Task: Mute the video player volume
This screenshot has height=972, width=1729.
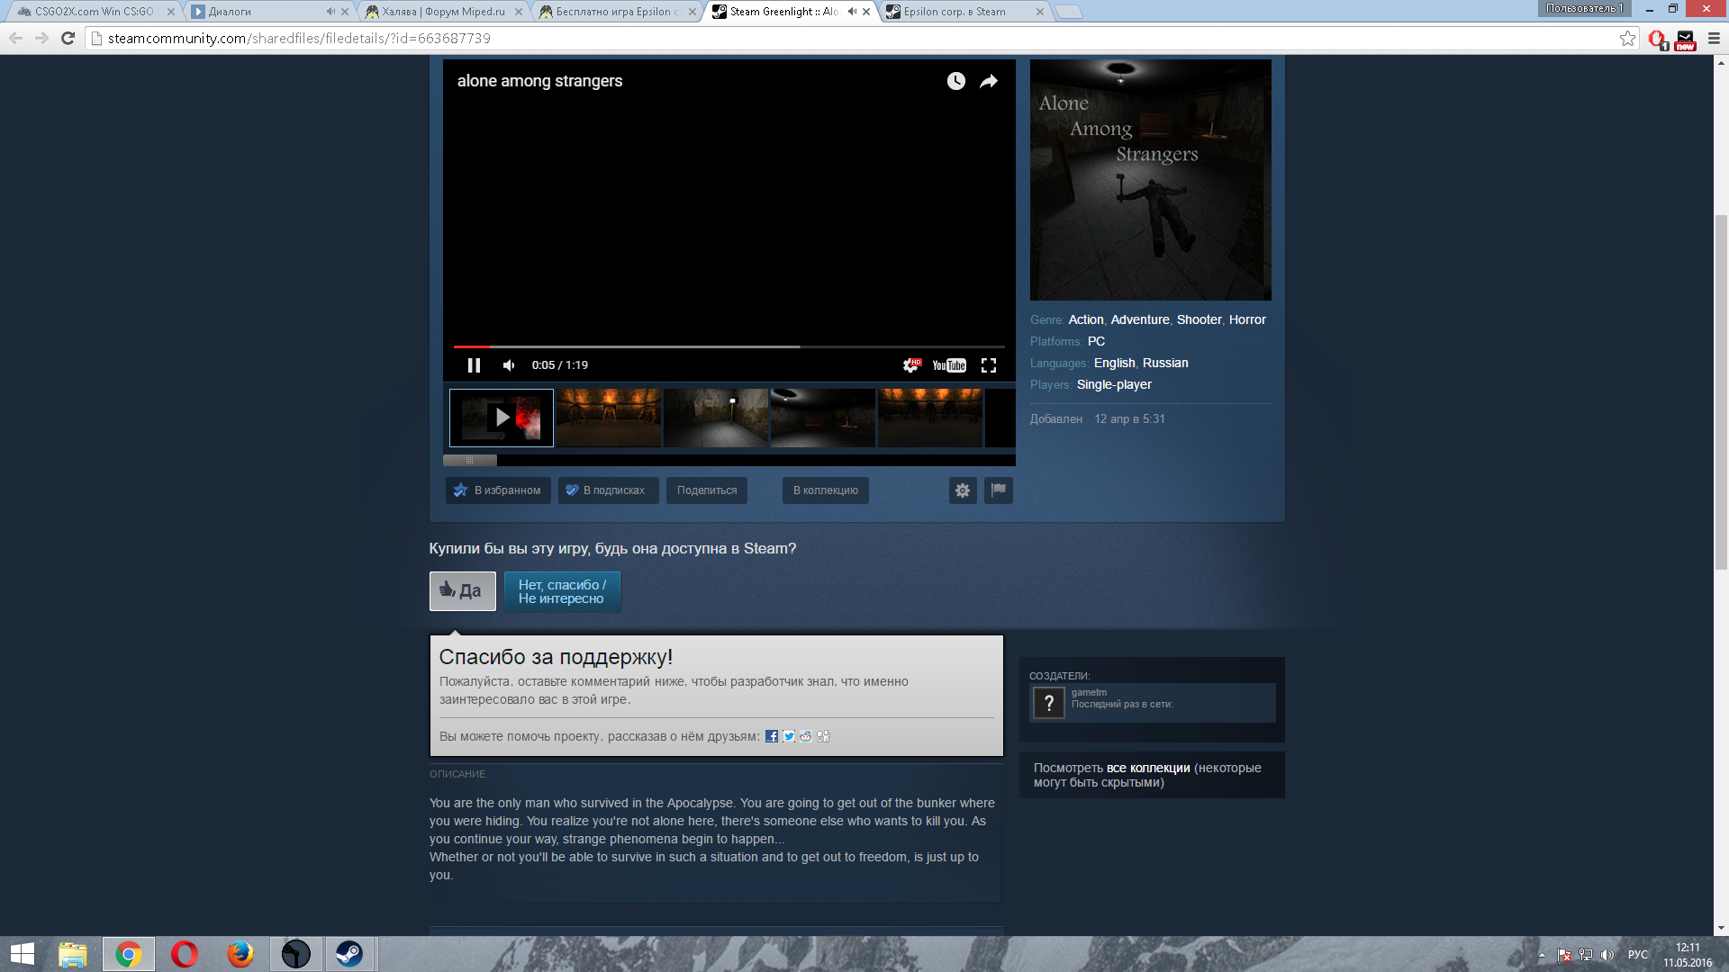Action: 509,365
